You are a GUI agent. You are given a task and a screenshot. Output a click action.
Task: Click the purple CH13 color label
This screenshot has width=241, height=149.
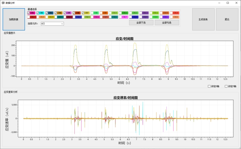(x=145, y=13)
